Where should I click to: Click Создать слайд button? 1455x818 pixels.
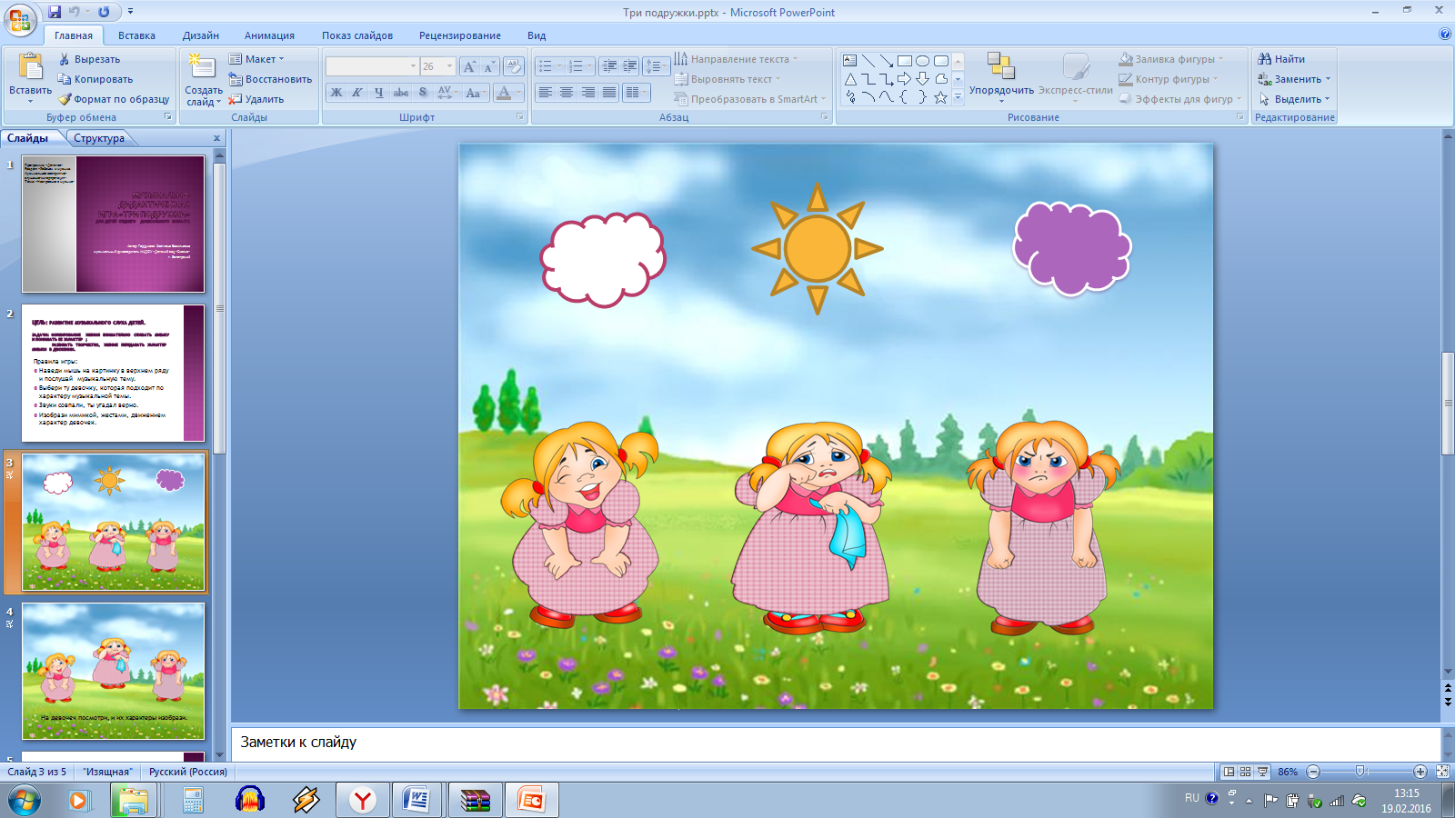(203, 79)
